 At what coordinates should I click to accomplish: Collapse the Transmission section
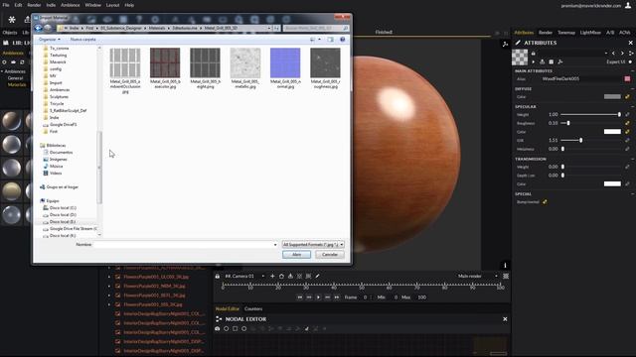632,159
